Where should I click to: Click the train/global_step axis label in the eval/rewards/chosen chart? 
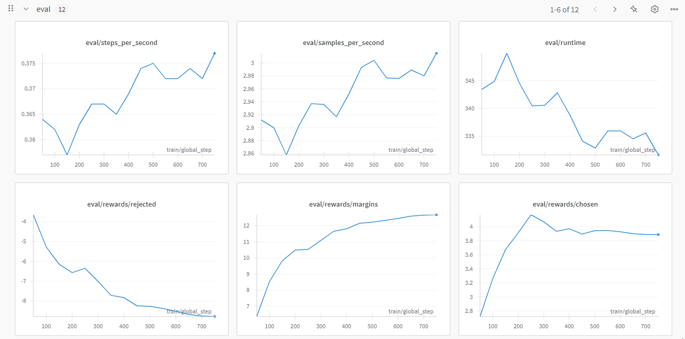(x=632, y=311)
